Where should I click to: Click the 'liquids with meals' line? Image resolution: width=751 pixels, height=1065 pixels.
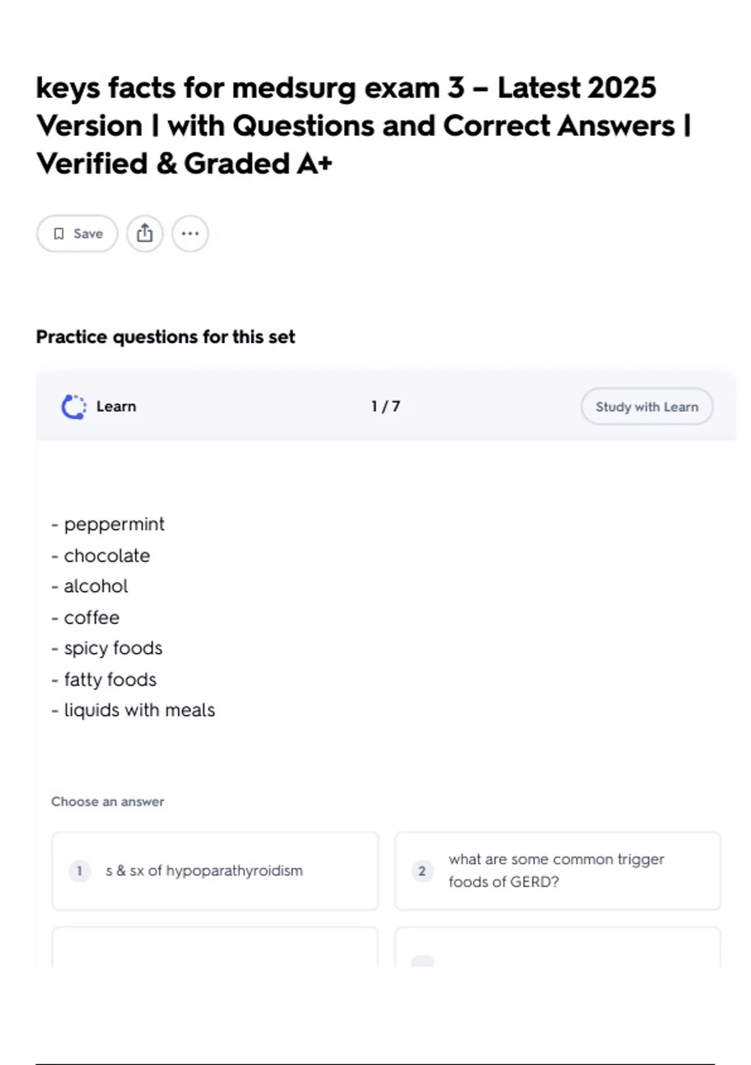[139, 710]
